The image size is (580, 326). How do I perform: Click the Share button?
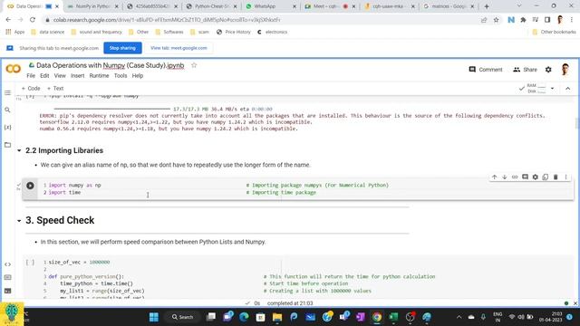pos(525,70)
